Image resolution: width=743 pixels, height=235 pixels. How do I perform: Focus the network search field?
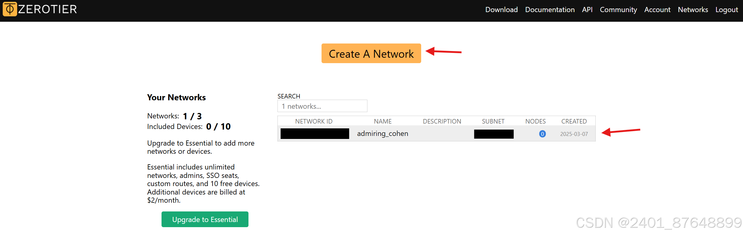pyautogui.click(x=322, y=106)
